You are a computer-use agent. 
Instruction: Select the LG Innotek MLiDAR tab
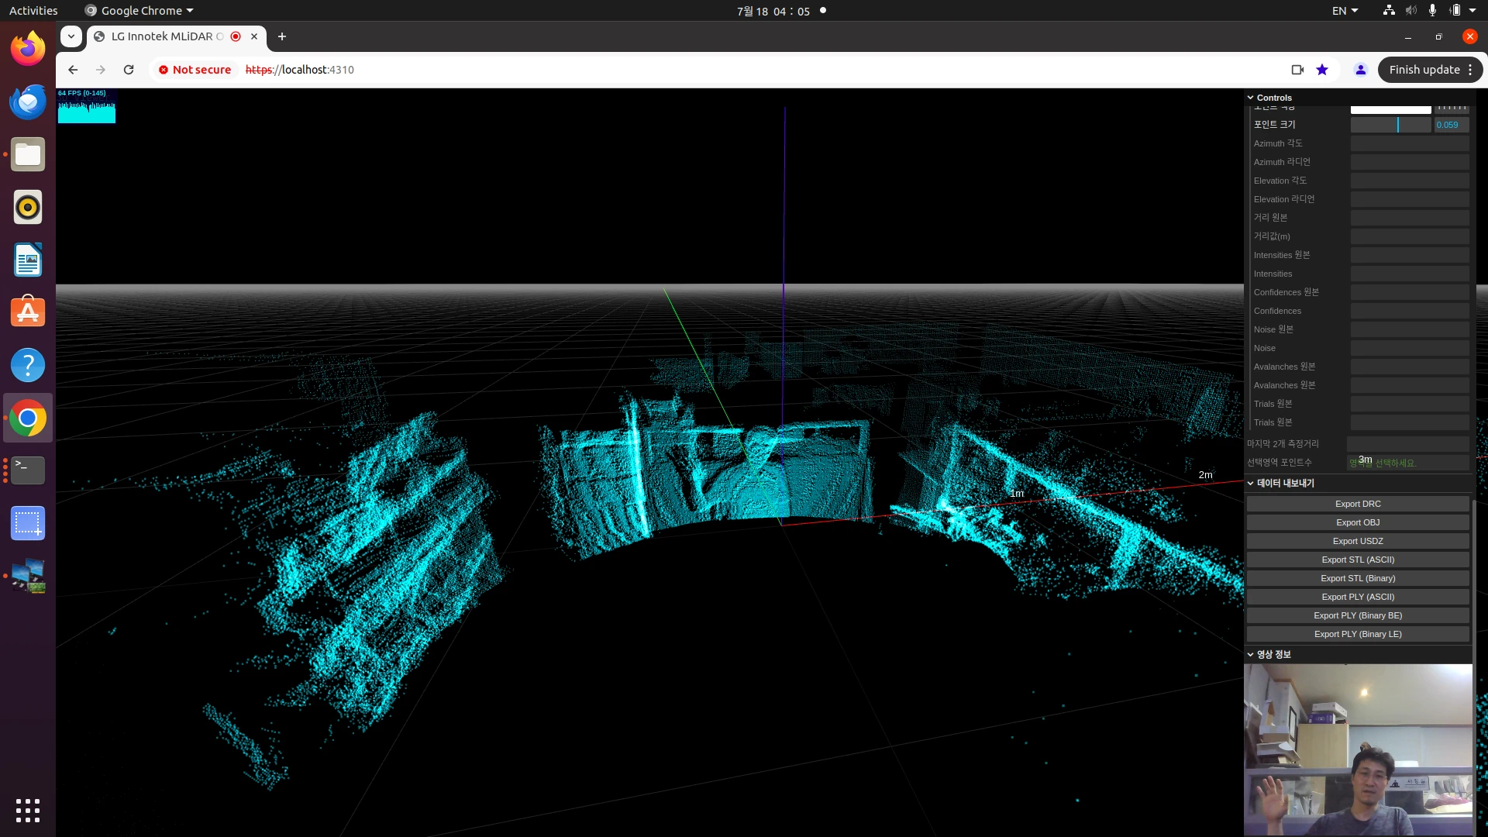[x=167, y=36]
